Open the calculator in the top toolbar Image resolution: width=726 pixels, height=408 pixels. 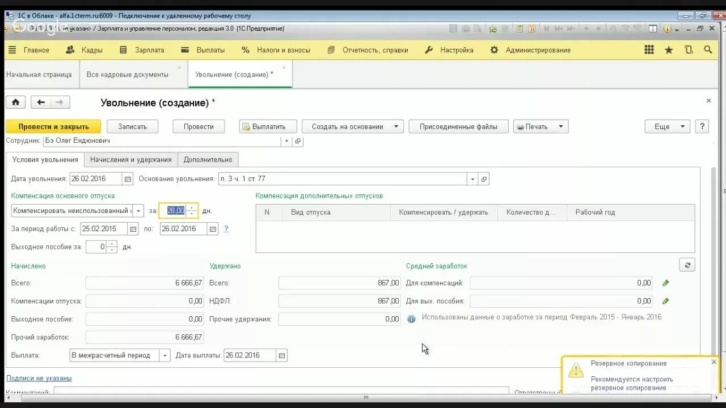[x=520, y=28]
